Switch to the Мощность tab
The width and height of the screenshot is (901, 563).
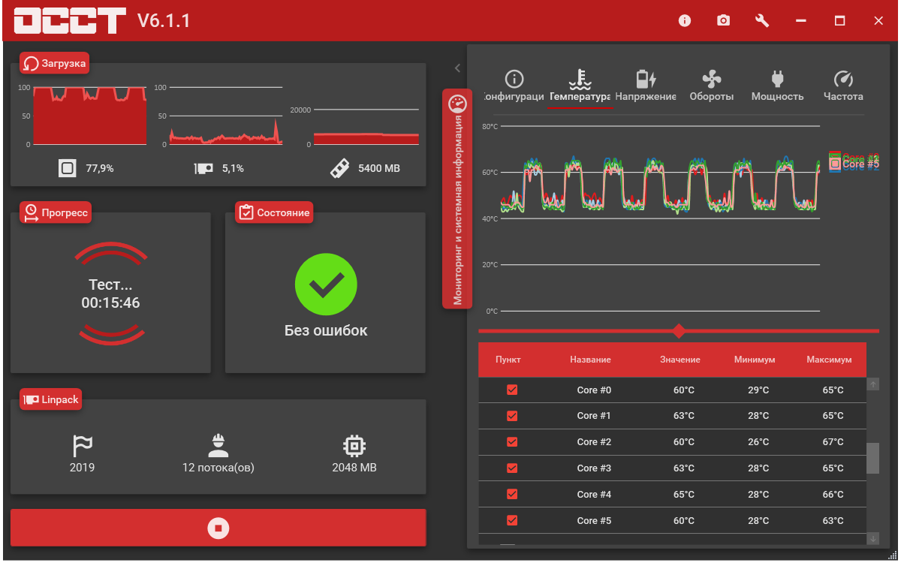[x=777, y=86]
